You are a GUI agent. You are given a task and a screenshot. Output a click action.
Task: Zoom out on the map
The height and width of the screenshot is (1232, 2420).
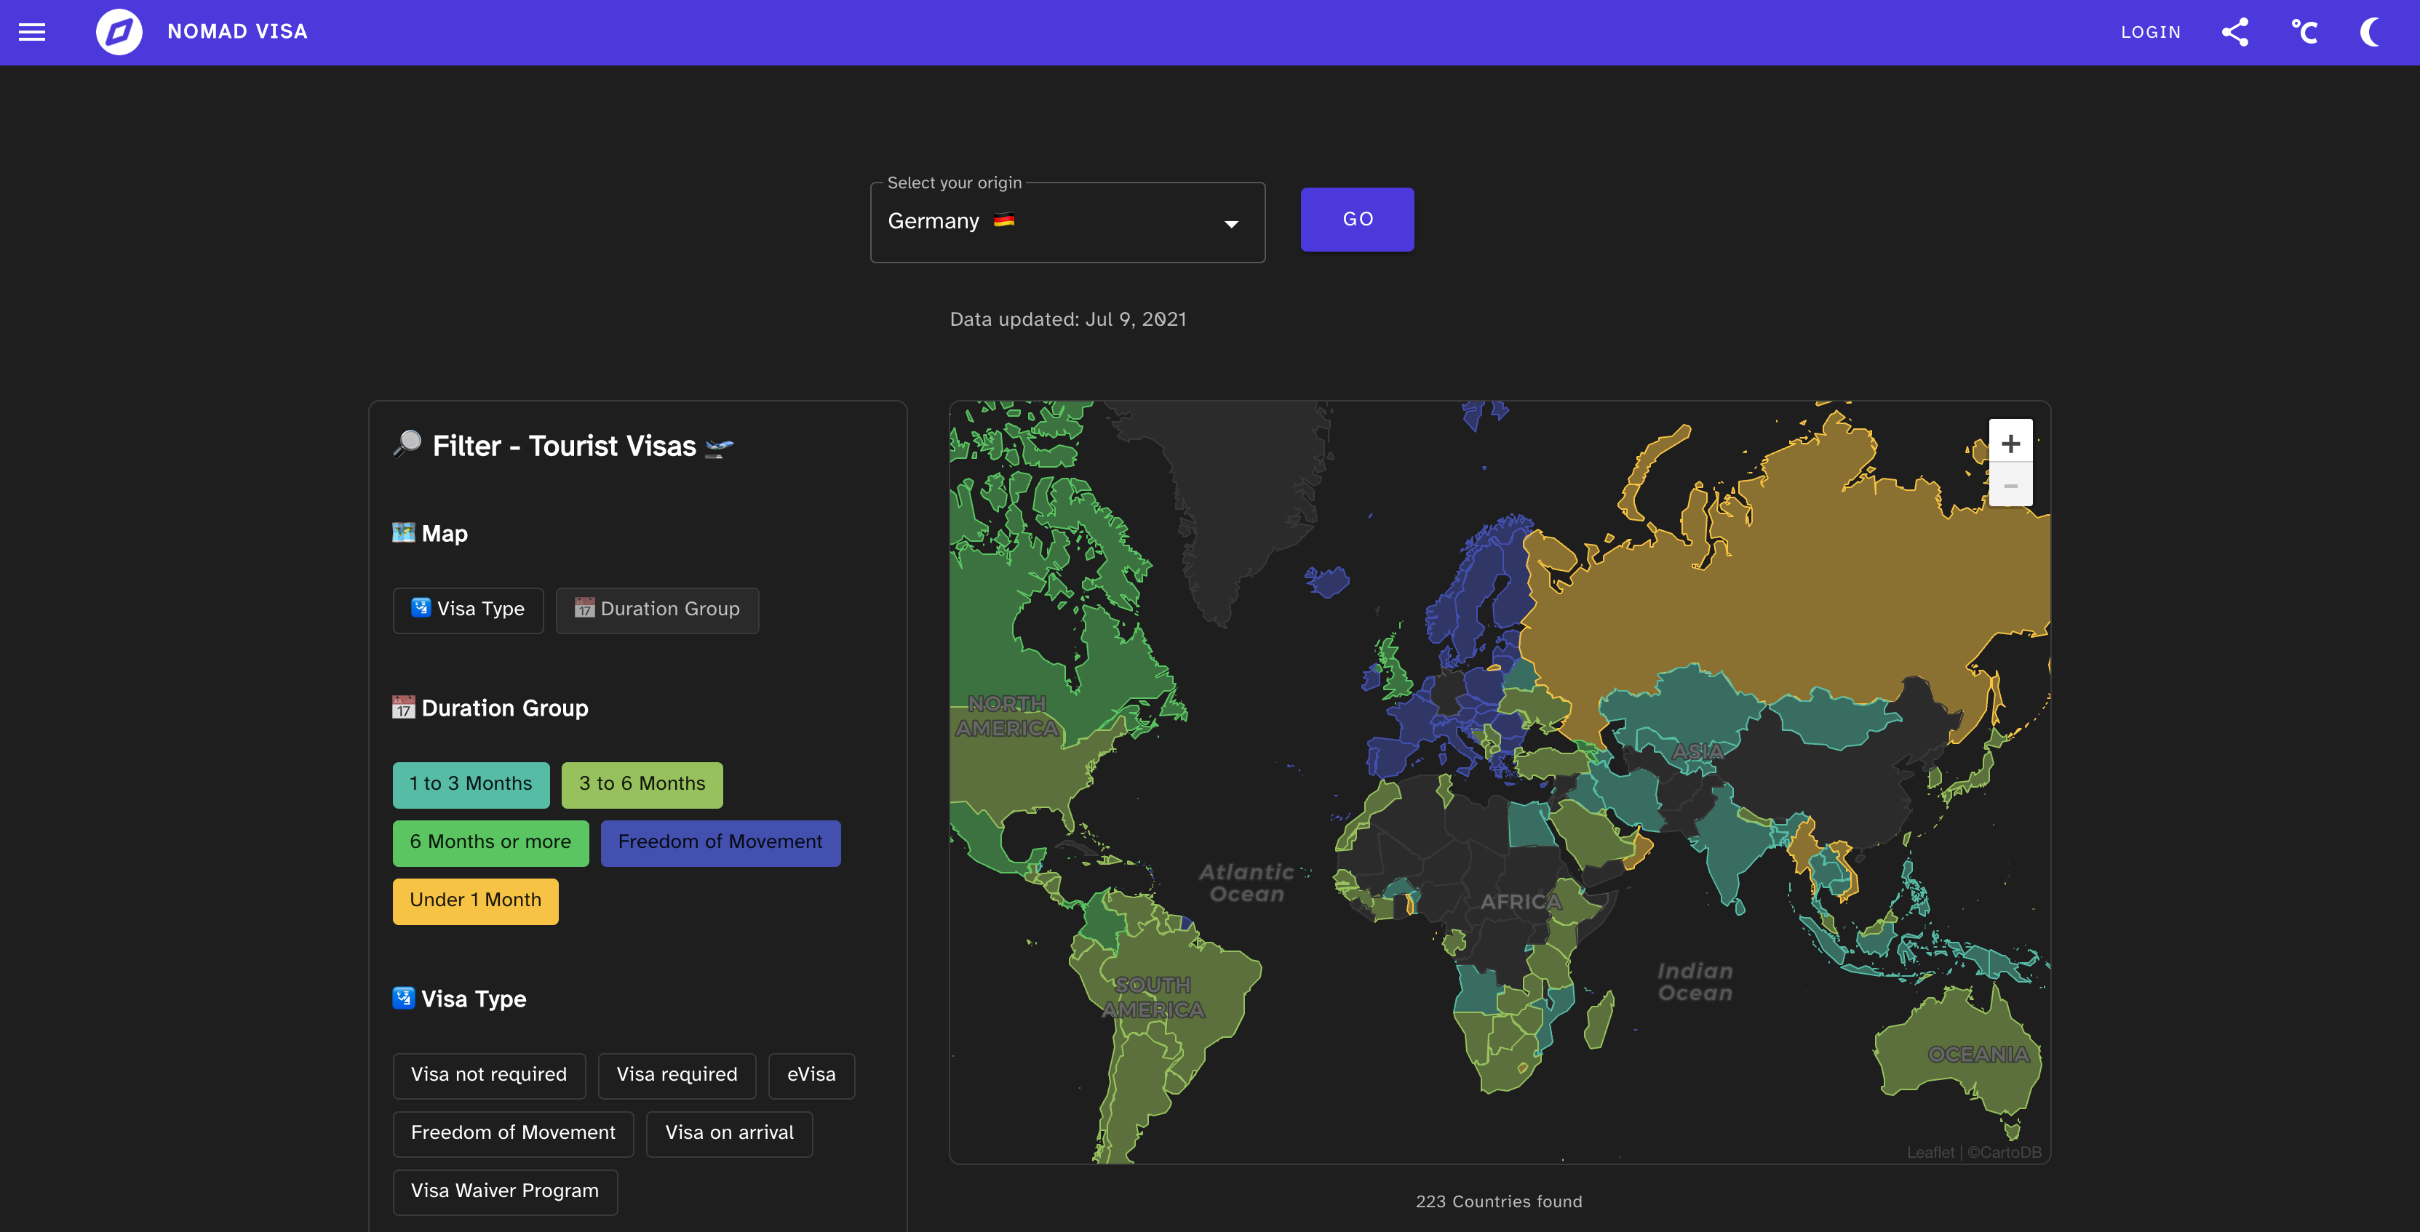2010,486
